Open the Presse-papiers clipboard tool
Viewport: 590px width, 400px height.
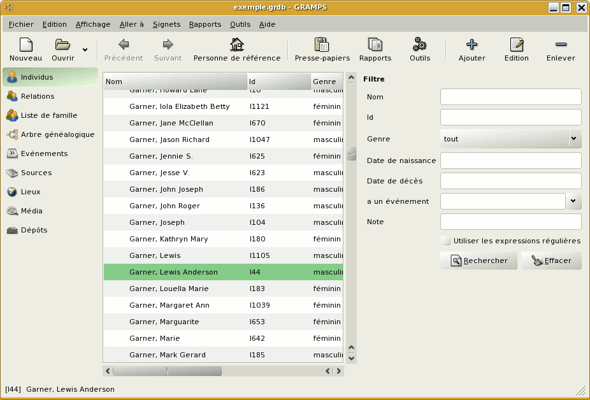(x=322, y=45)
